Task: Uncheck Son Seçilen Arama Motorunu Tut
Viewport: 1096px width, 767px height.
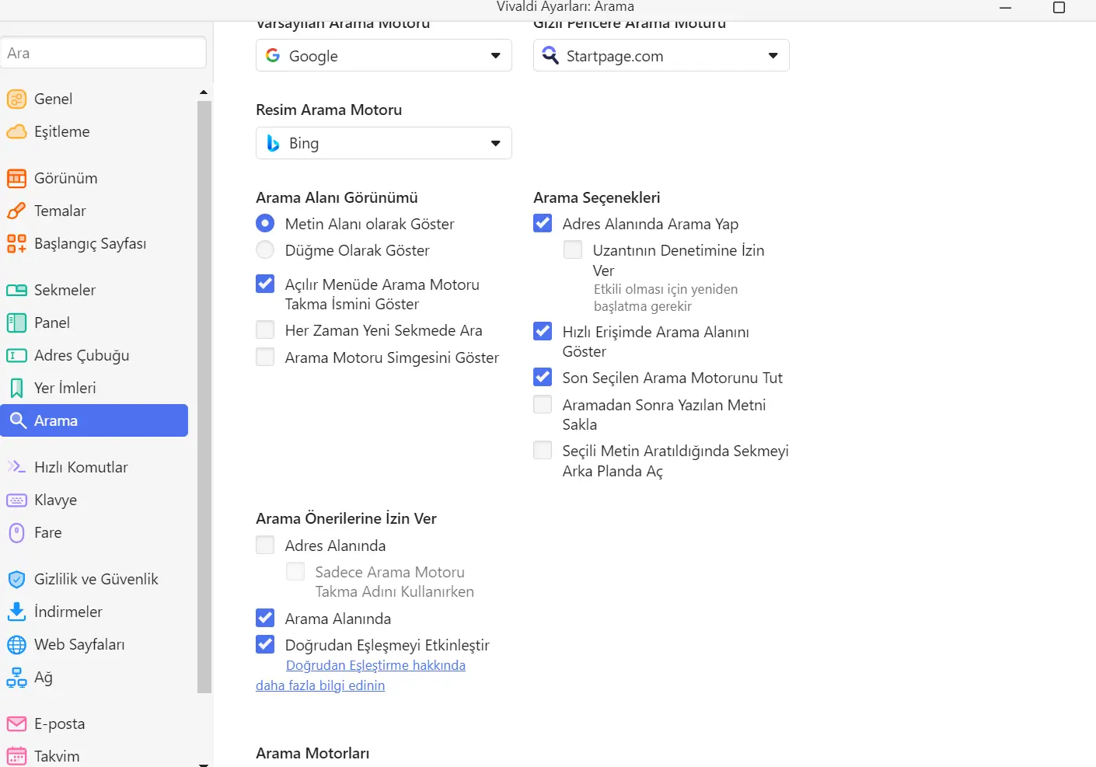Action: pos(543,377)
